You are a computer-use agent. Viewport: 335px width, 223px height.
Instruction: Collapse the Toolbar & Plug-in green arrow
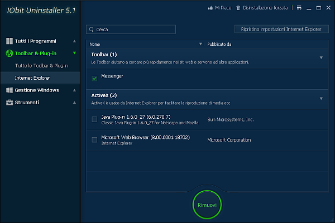click(x=74, y=53)
